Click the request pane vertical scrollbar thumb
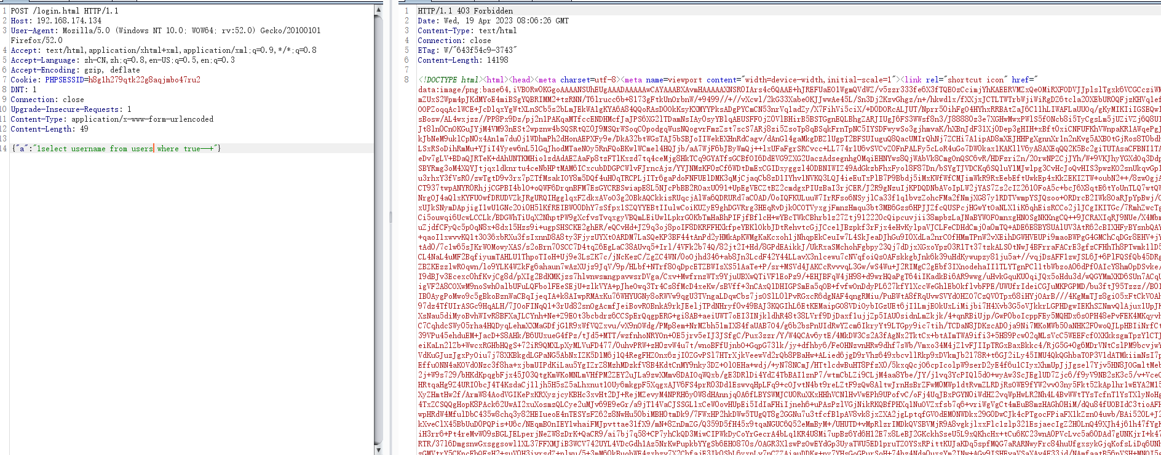The image size is (1161, 455). coord(378,231)
